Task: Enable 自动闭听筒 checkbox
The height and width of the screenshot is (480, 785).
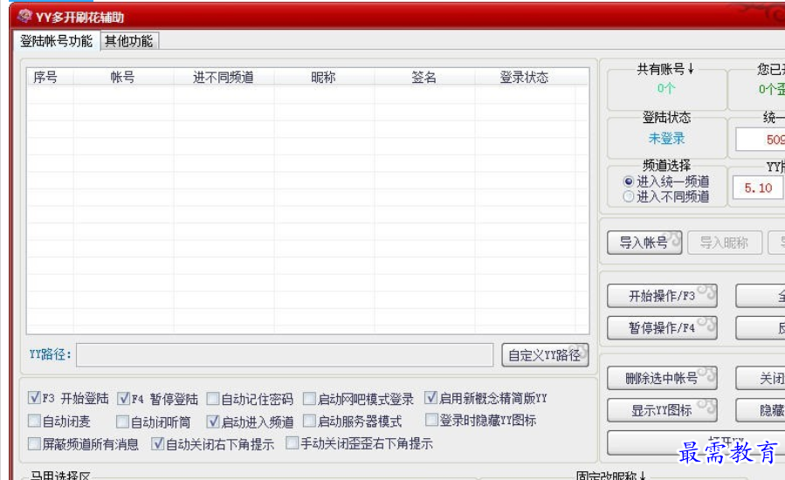Action: click(x=122, y=422)
